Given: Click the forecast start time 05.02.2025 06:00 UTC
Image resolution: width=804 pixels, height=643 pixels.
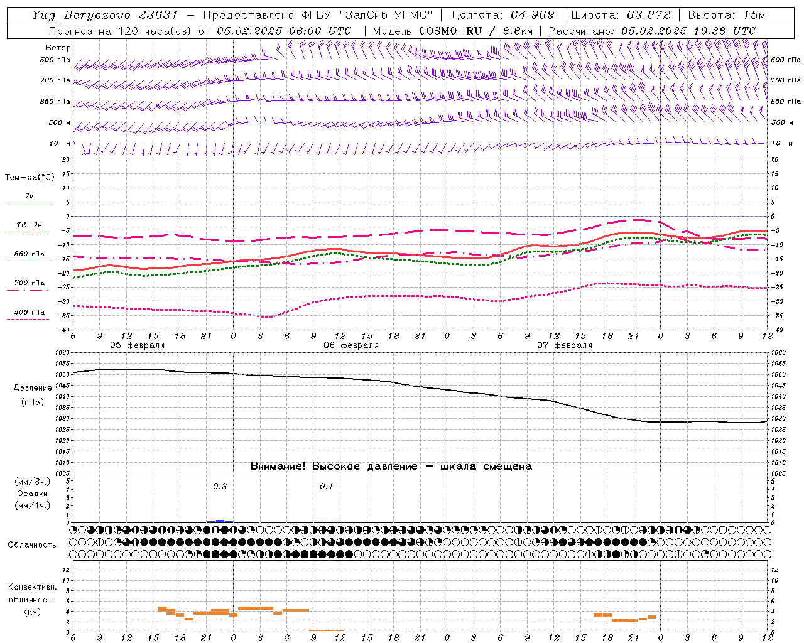Looking at the screenshot, I should click(284, 30).
